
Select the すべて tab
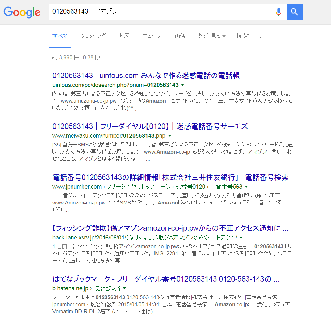[60, 36]
